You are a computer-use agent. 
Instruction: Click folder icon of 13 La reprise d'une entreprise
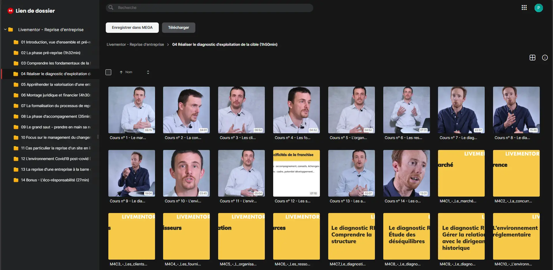tap(16, 170)
